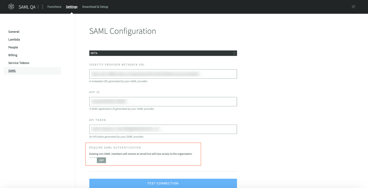Click the SAML Configuration heading
The width and height of the screenshot is (368, 188).
123,31
